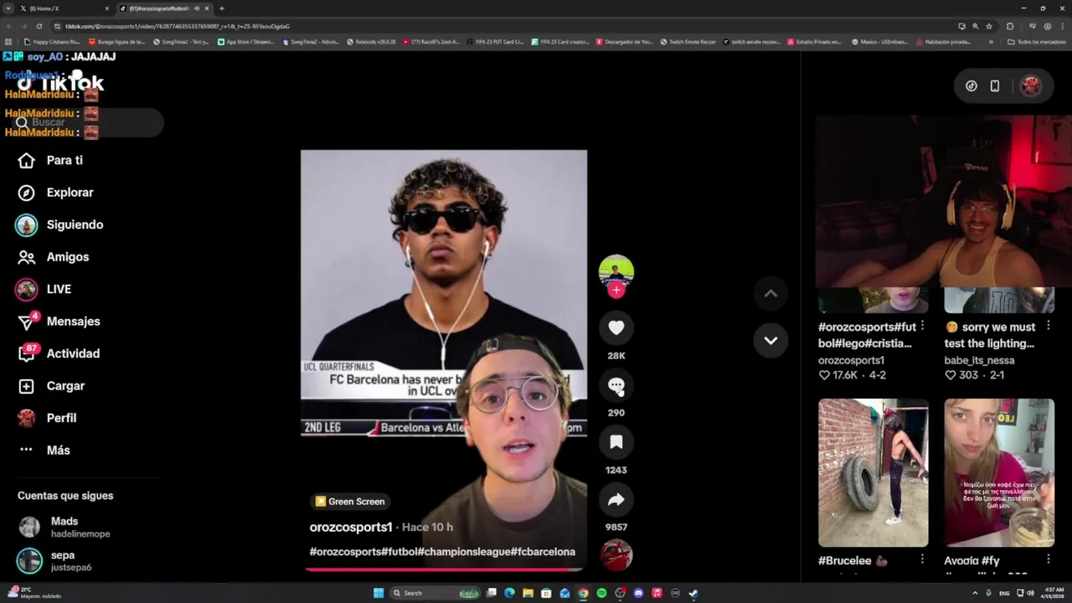Open the Windows Start menu
Viewport: 1072px width, 603px height.
[379, 593]
